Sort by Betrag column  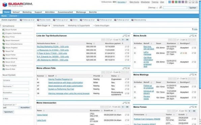click(89, 44)
